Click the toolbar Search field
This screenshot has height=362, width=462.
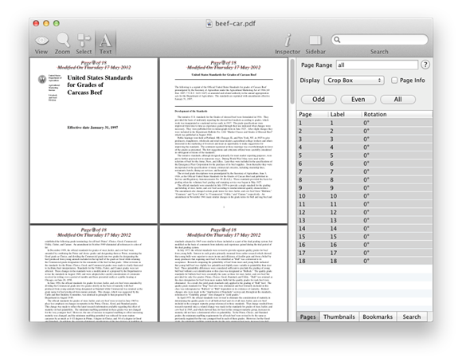379,40
